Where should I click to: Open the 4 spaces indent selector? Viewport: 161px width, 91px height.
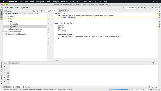pyautogui.click(x=150, y=90)
